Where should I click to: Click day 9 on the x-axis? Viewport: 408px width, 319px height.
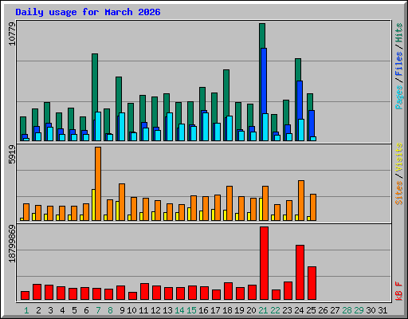(x=122, y=310)
